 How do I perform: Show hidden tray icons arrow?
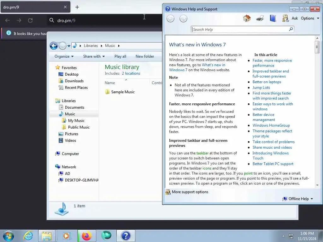pos(284,236)
